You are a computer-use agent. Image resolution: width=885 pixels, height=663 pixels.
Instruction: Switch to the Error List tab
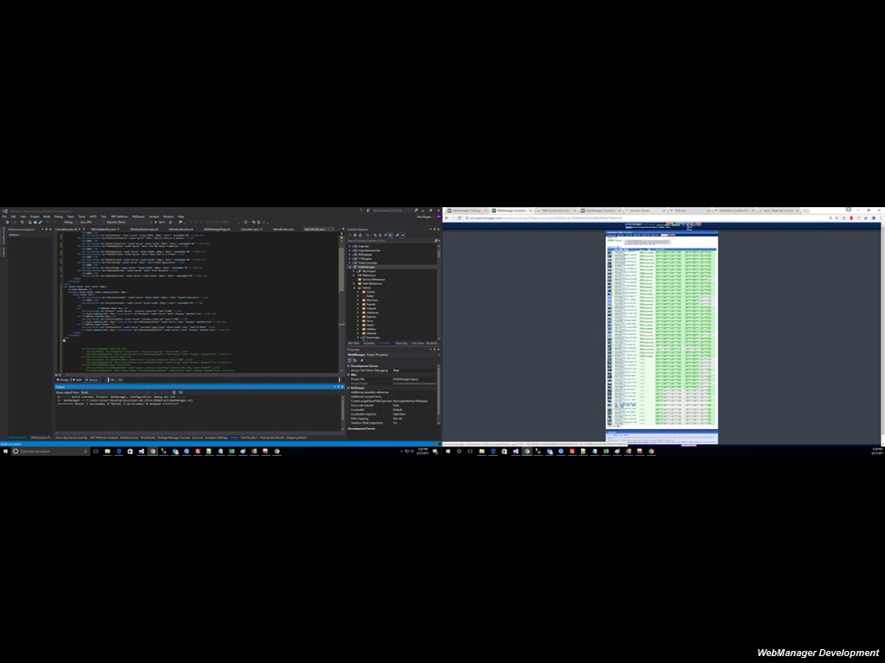click(x=197, y=438)
